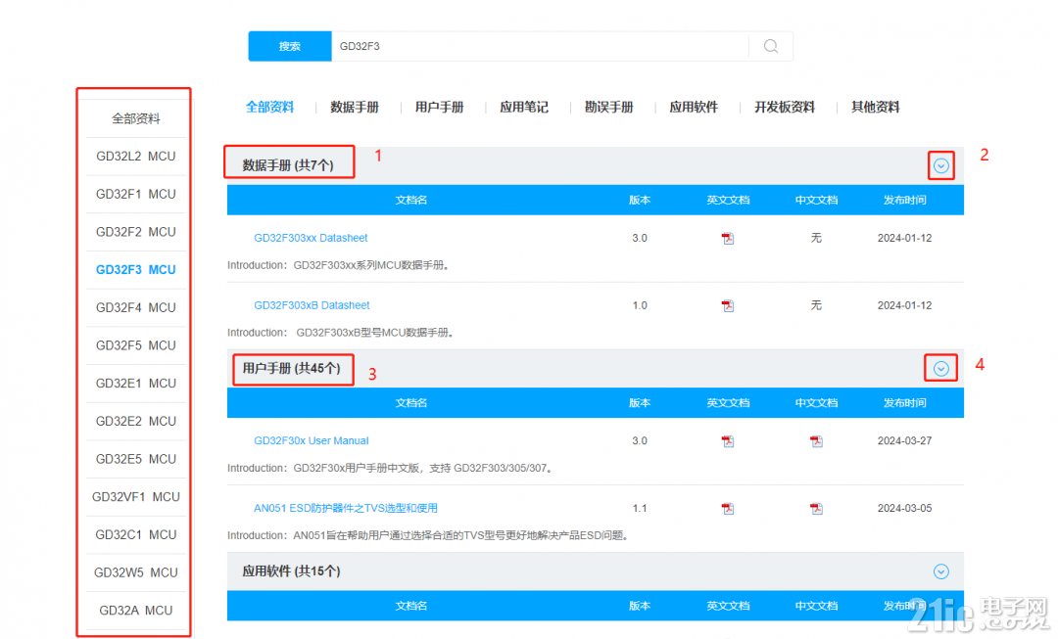Viewport: 1058px width, 639px height.
Task: Switch to the 开发板资料 tab
Action: [785, 108]
